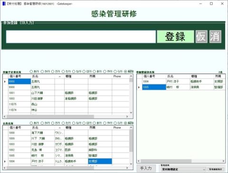Click right arrow of scheduled list horizontal scrollbar
This screenshot has width=228, height=173.
pos(127,117)
